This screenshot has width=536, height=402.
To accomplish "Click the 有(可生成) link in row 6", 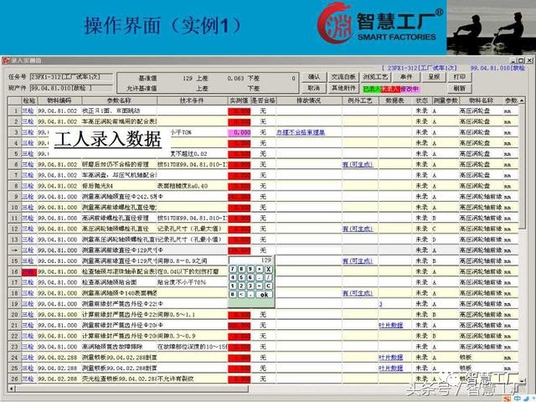I will tap(357, 164).
